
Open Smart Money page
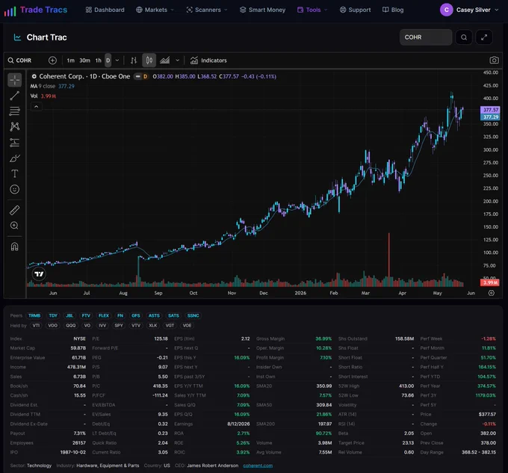(x=263, y=10)
